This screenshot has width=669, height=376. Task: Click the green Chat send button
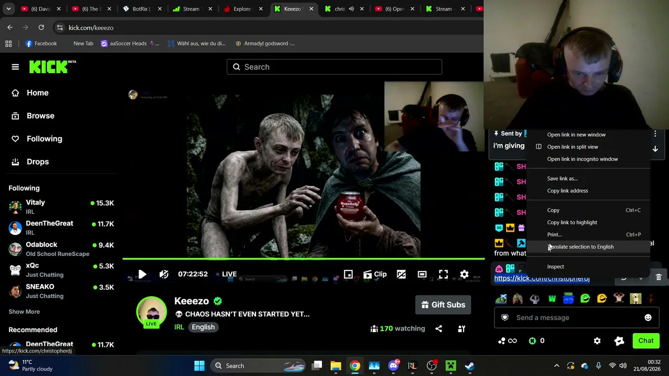coord(646,340)
